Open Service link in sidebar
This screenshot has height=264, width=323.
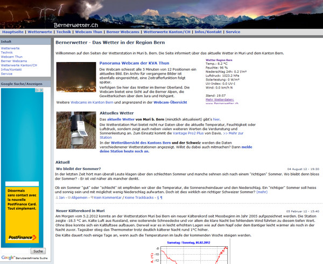click(x=6, y=73)
